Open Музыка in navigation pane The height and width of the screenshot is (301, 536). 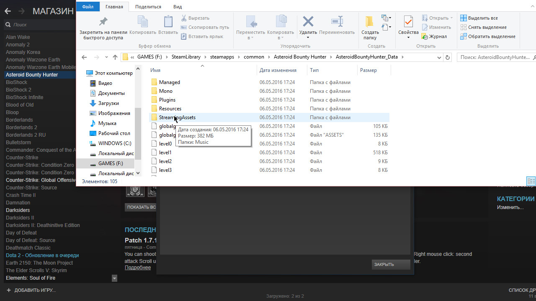(103, 123)
